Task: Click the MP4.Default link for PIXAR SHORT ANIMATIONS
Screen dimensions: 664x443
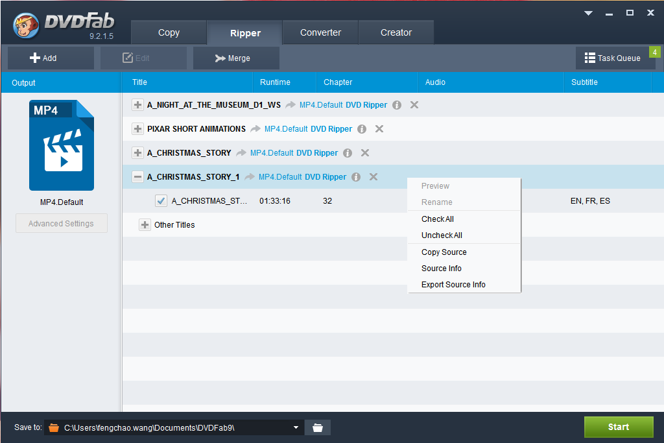Action: coord(286,129)
